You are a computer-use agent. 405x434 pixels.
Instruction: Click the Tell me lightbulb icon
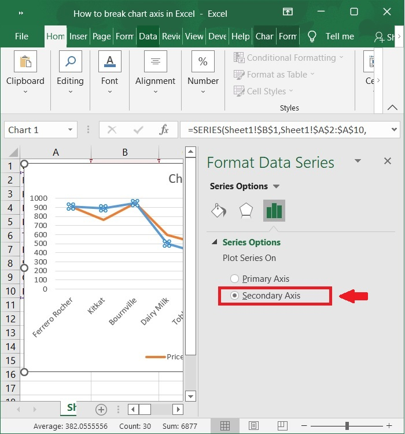(x=312, y=36)
